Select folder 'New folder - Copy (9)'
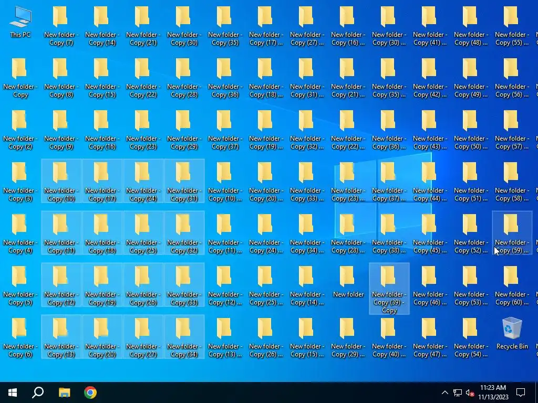The width and height of the screenshot is (538, 403). (61, 130)
